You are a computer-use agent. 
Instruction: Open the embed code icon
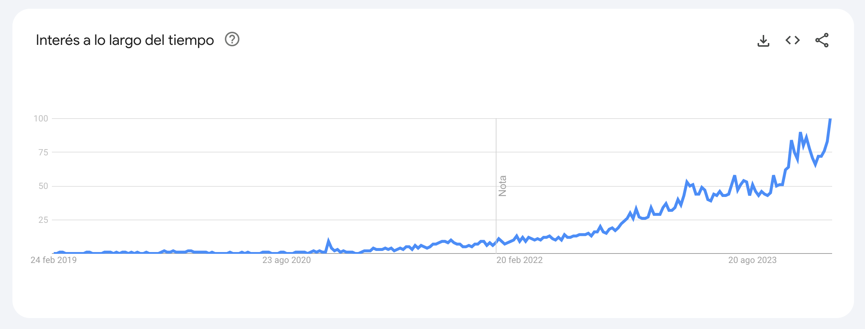coord(792,40)
